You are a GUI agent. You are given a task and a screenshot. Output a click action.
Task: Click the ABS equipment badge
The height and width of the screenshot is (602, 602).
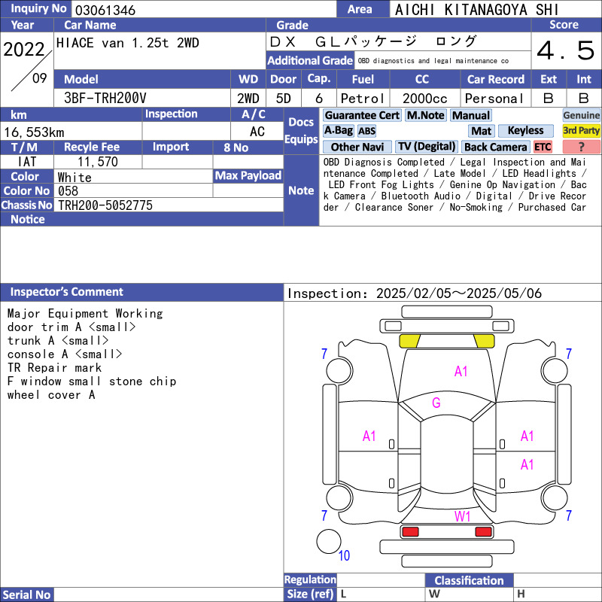pyautogui.click(x=366, y=131)
